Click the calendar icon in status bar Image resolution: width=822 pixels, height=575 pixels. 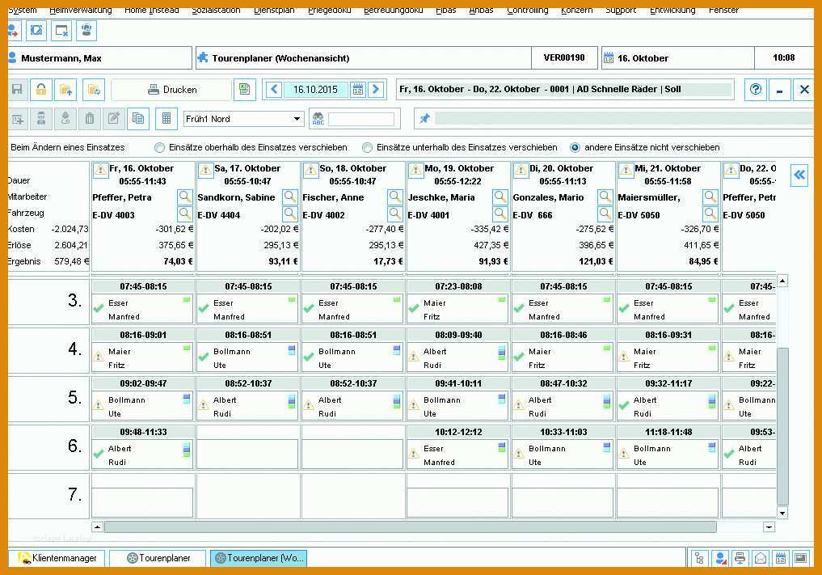pos(781,558)
